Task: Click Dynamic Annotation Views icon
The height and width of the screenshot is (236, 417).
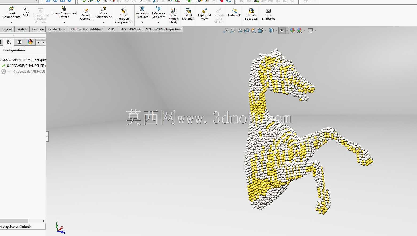Action: tap(254, 30)
